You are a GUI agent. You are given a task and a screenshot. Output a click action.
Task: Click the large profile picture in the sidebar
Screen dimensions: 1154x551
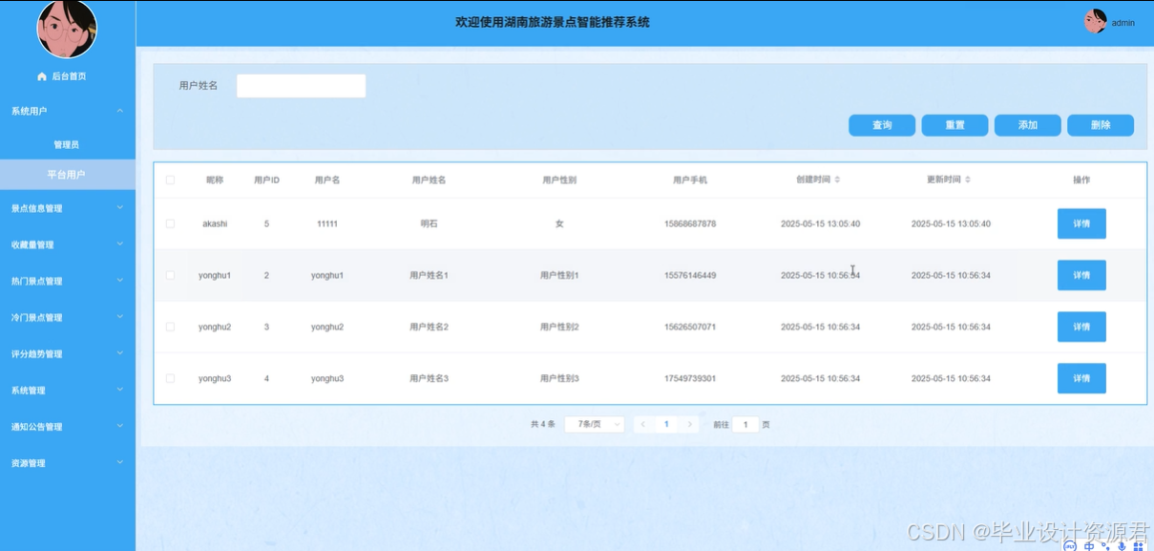pyautogui.click(x=67, y=29)
